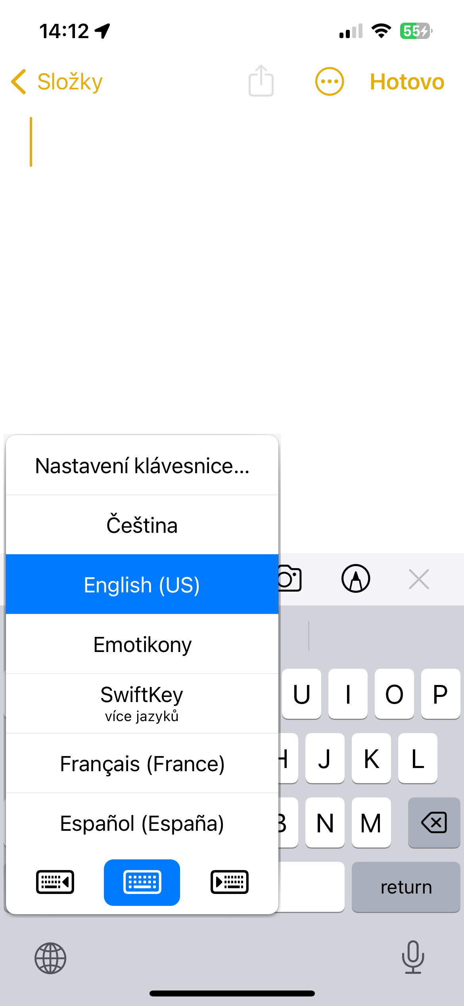Close the formatting toolbar with X
Viewport: 464px width, 1006px height.
(419, 579)
